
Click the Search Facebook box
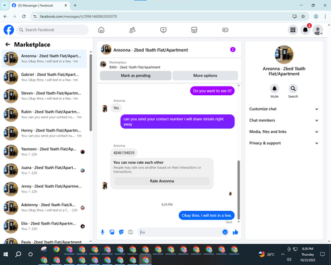[x=52, y=30]
